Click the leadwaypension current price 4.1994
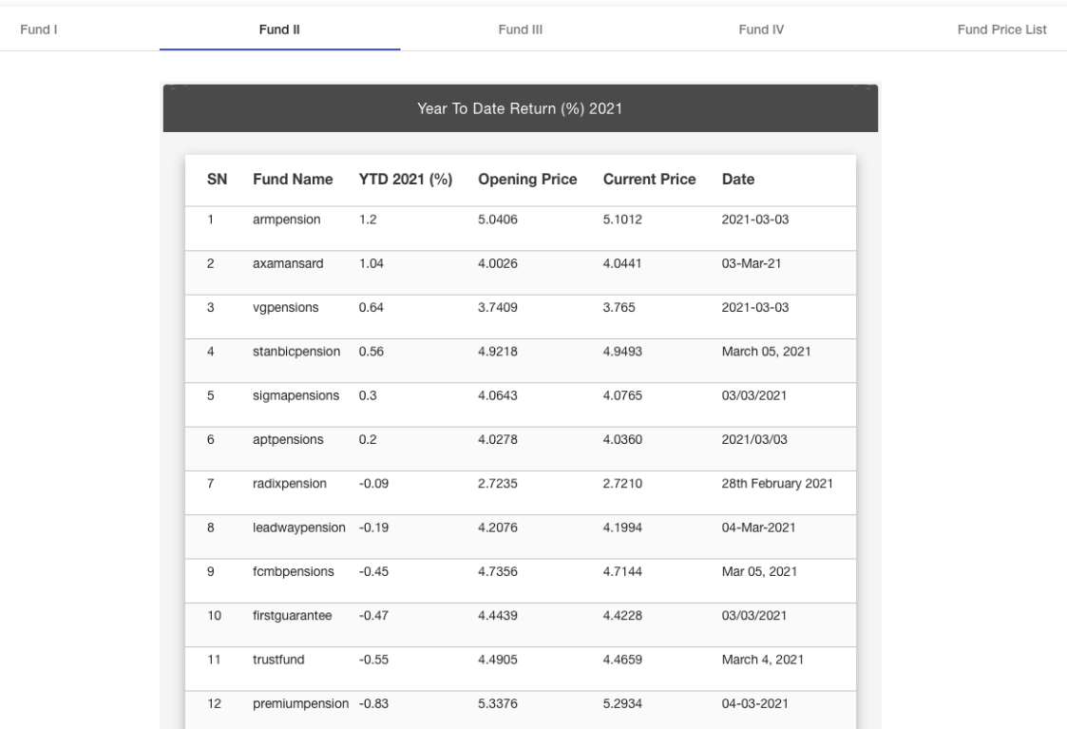Image resolution: width=1067 pixels, height=729 pixels. point(622,528)
